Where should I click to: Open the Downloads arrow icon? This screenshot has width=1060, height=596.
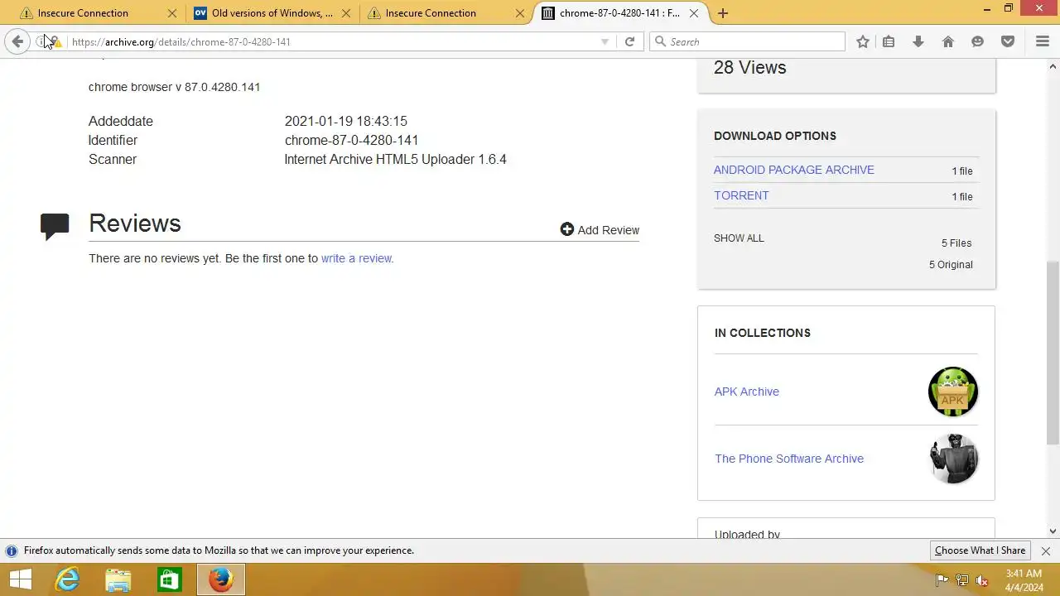[918, 41]
